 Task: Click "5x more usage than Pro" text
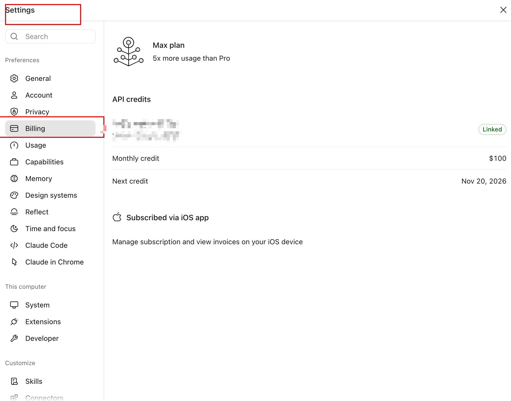(x=191, y=58)
